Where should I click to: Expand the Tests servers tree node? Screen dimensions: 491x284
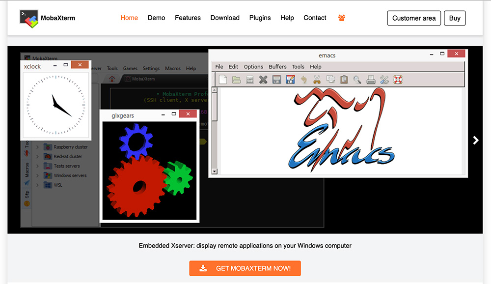pos(37,166)
